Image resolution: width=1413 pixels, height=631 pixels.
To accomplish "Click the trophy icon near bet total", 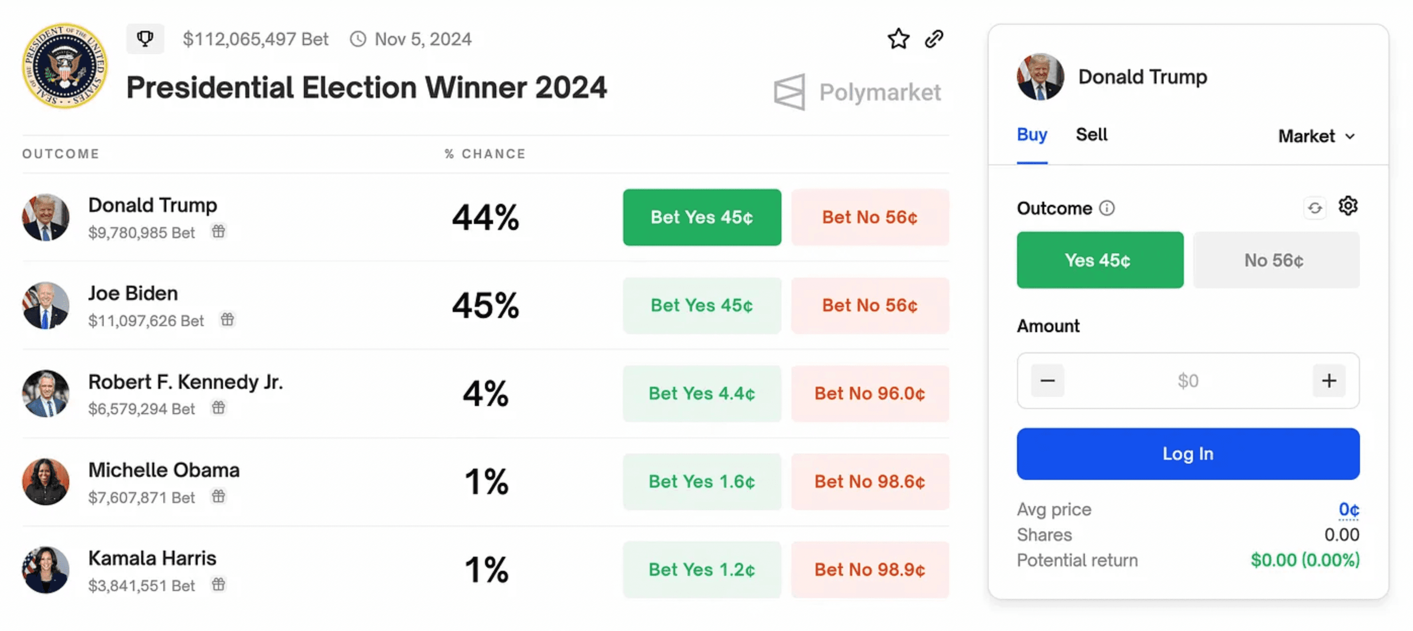I will (145, 39).
